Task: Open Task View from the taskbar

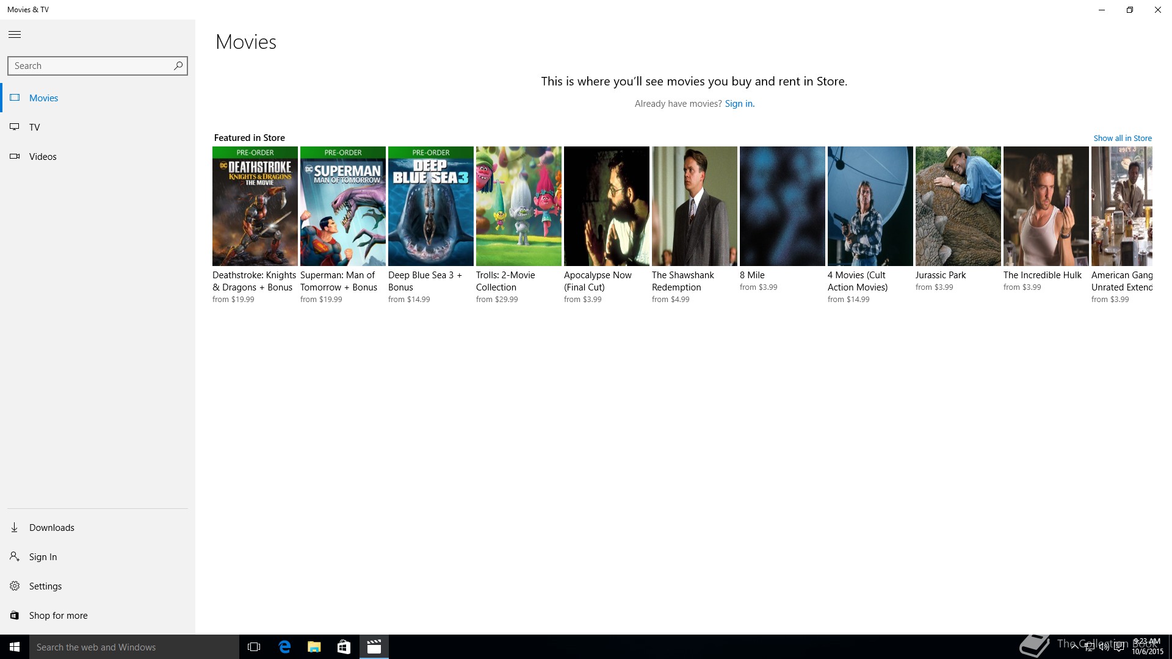Action: point(254,647)
